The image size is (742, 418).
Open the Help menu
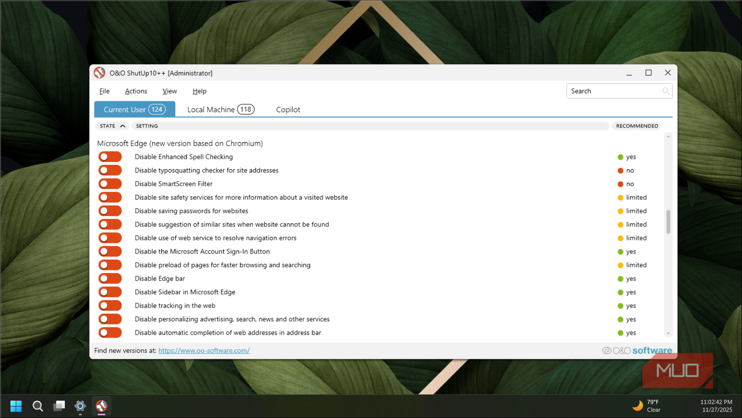[200, 91]
